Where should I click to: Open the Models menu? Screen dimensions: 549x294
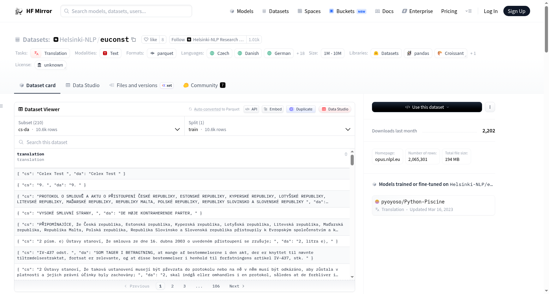coord(242,11)
